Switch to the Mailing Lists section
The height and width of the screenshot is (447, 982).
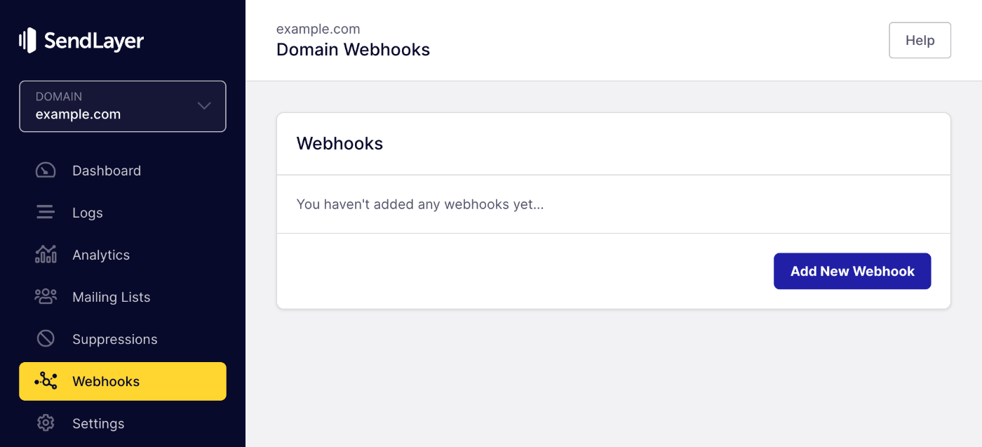point(111,296)
